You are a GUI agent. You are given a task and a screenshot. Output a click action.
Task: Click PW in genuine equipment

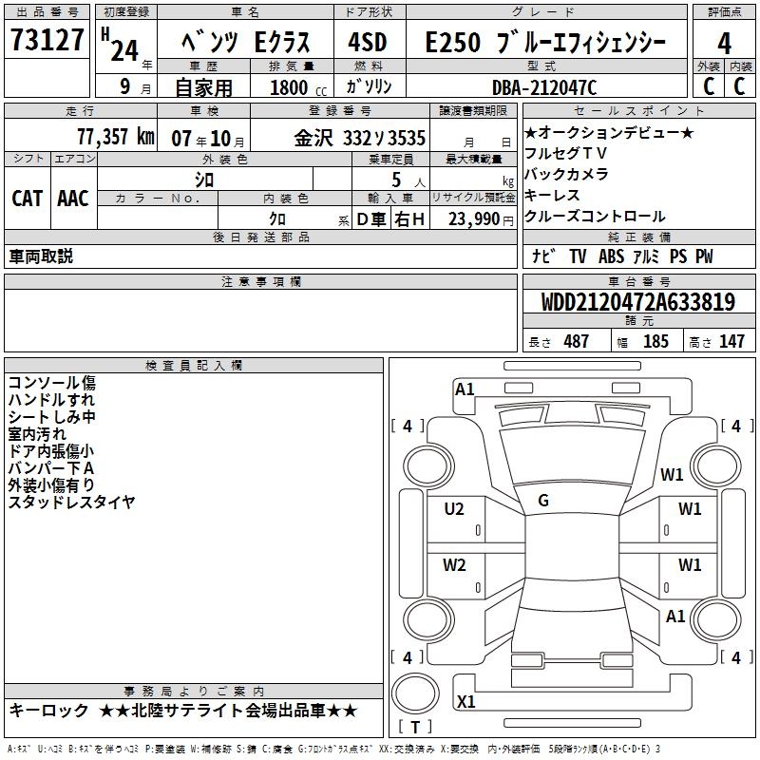pyautogui.click(x=704, y=256)
